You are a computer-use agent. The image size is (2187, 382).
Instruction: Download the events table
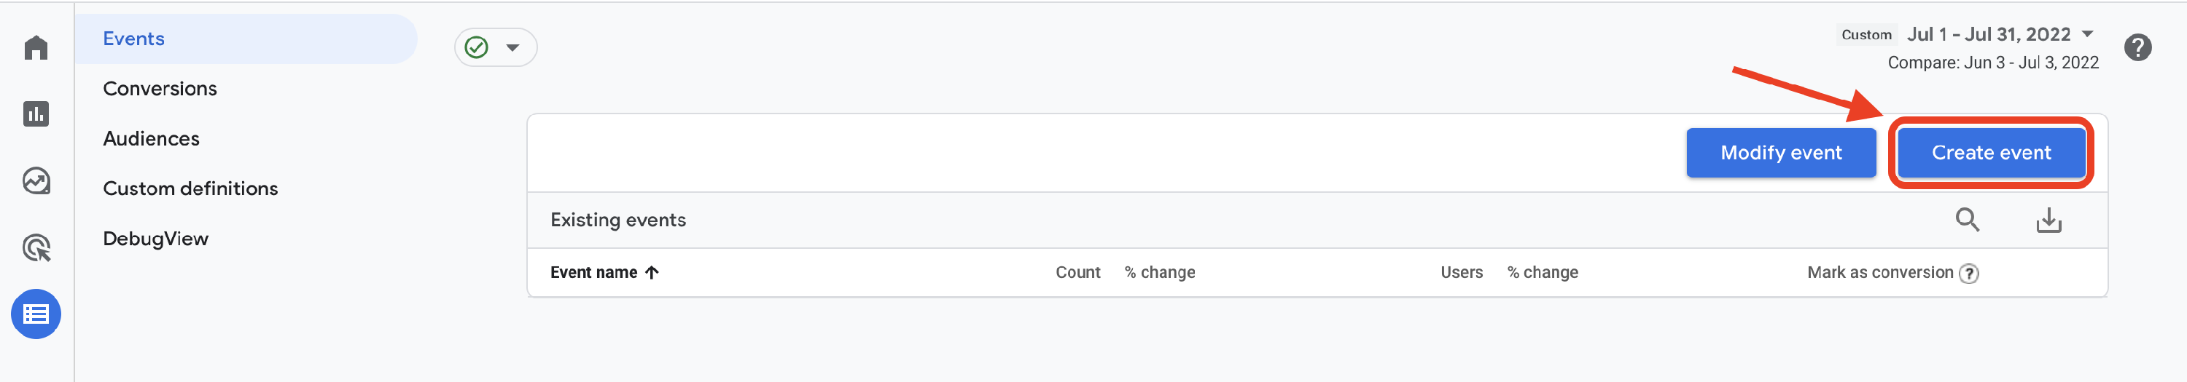[2048, 220]
